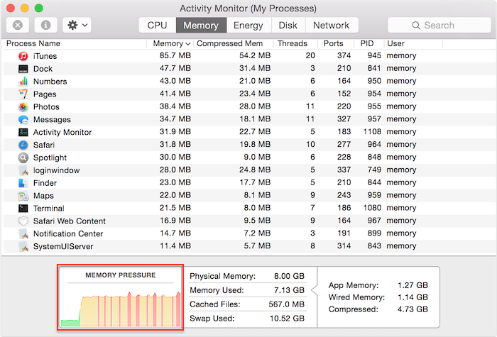Click the Notification Center process icon
Viewport: 497px width, 337px height.
click(x=23, y=233)
